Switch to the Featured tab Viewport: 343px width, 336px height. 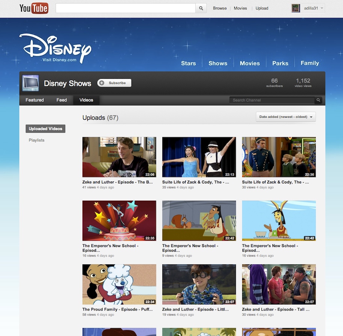pyautogui.click(x=35, y=100)
